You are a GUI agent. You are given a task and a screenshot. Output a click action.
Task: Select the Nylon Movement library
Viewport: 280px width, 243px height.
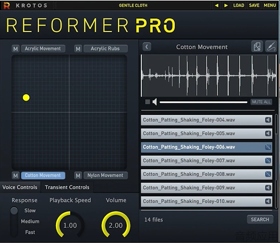point(106,175)
